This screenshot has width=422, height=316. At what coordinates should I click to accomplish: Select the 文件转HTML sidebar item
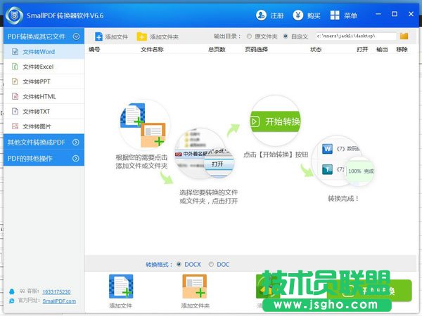point(44,96)
